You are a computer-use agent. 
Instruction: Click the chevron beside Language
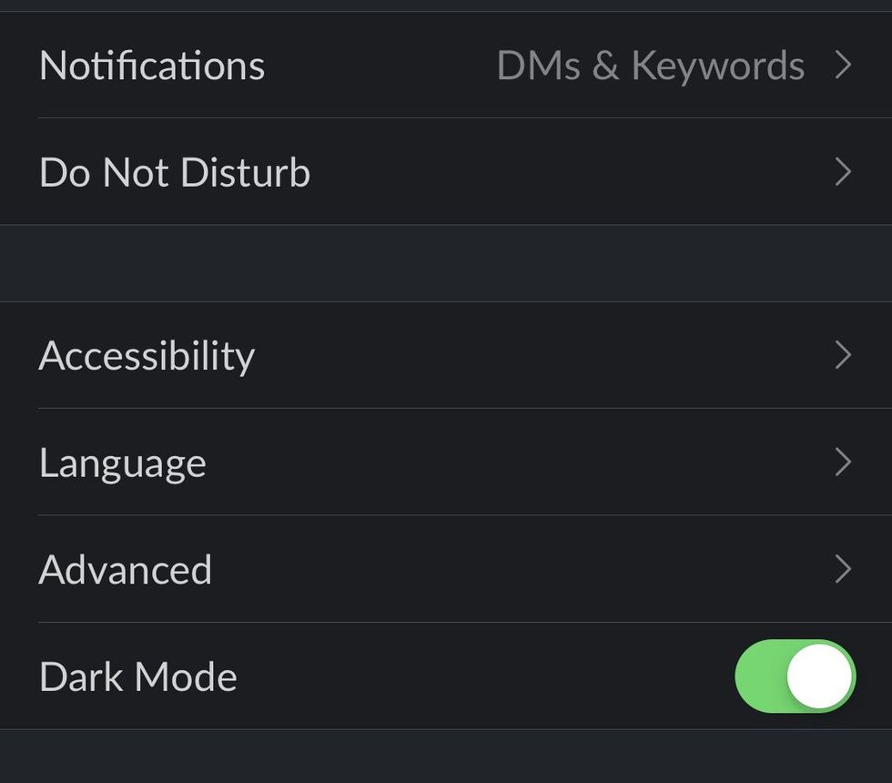tap(843, 463)
